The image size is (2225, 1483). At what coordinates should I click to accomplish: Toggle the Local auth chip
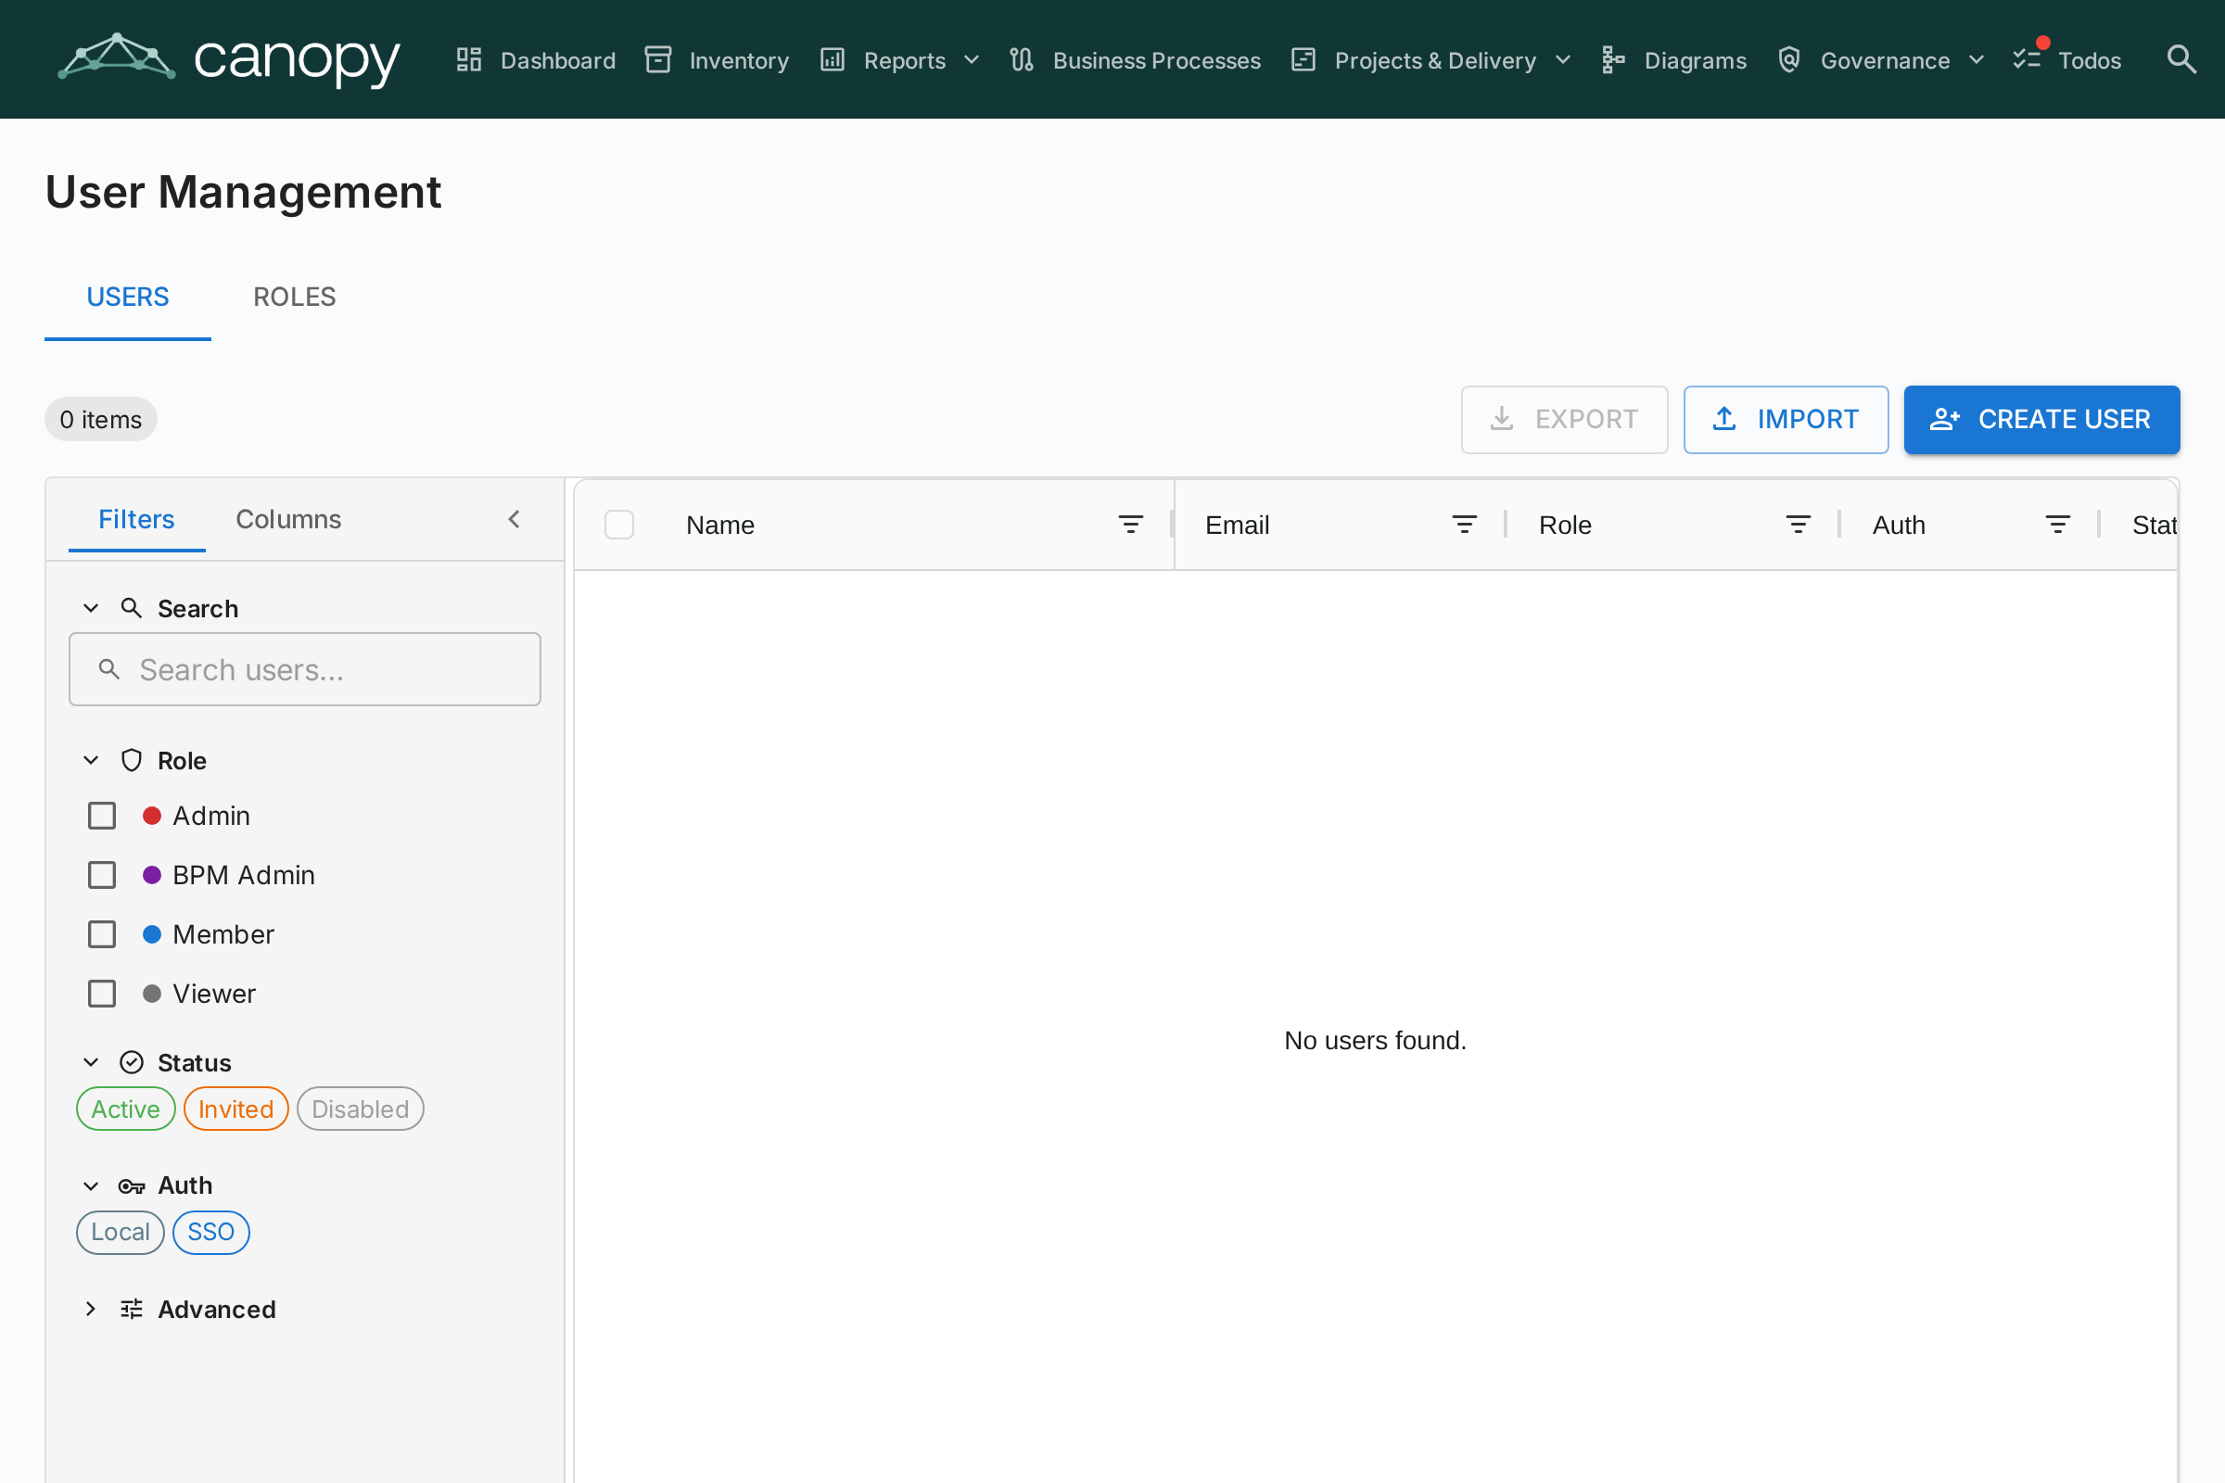point(121,1233)
